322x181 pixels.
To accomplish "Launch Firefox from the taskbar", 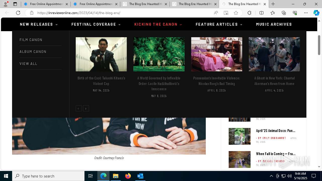I will tap(128, 176).
